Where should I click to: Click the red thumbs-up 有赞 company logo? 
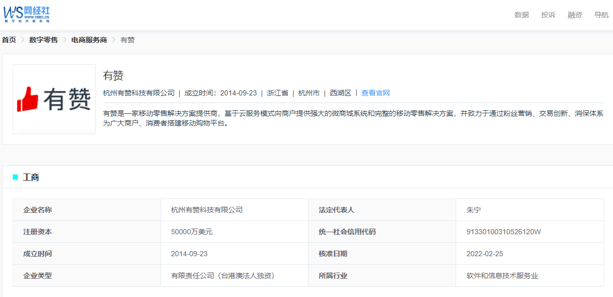click(x=54, y=99)
